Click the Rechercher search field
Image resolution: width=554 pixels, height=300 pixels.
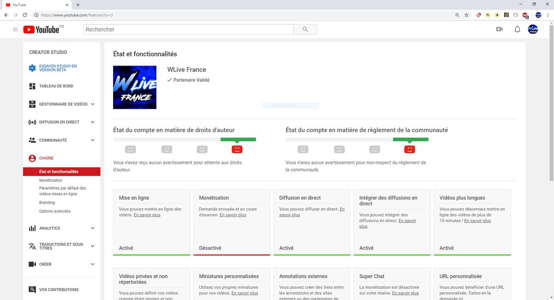coord(188,30)
